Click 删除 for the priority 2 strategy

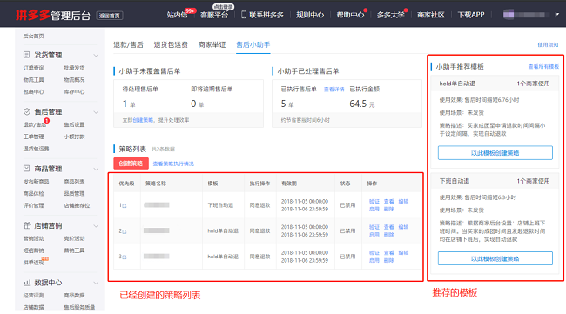pos(388,235)
